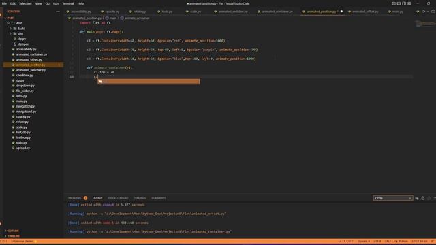The width and height of the screenshot is (436, 245).
Task: Switch to the todo.py editor tab
Action: pos(167,12)
